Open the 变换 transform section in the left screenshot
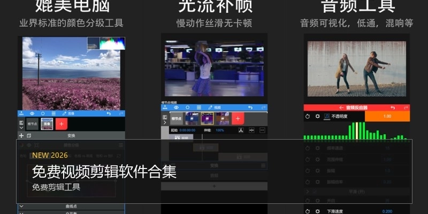 pos(72,135)
